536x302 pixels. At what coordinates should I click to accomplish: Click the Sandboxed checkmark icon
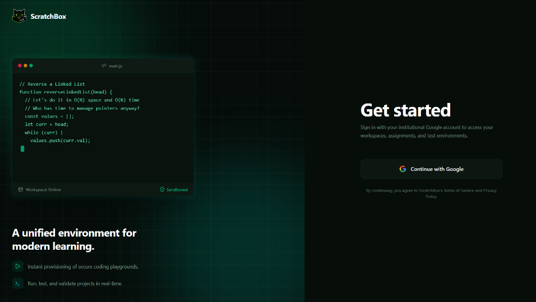(x=162, y=189)
